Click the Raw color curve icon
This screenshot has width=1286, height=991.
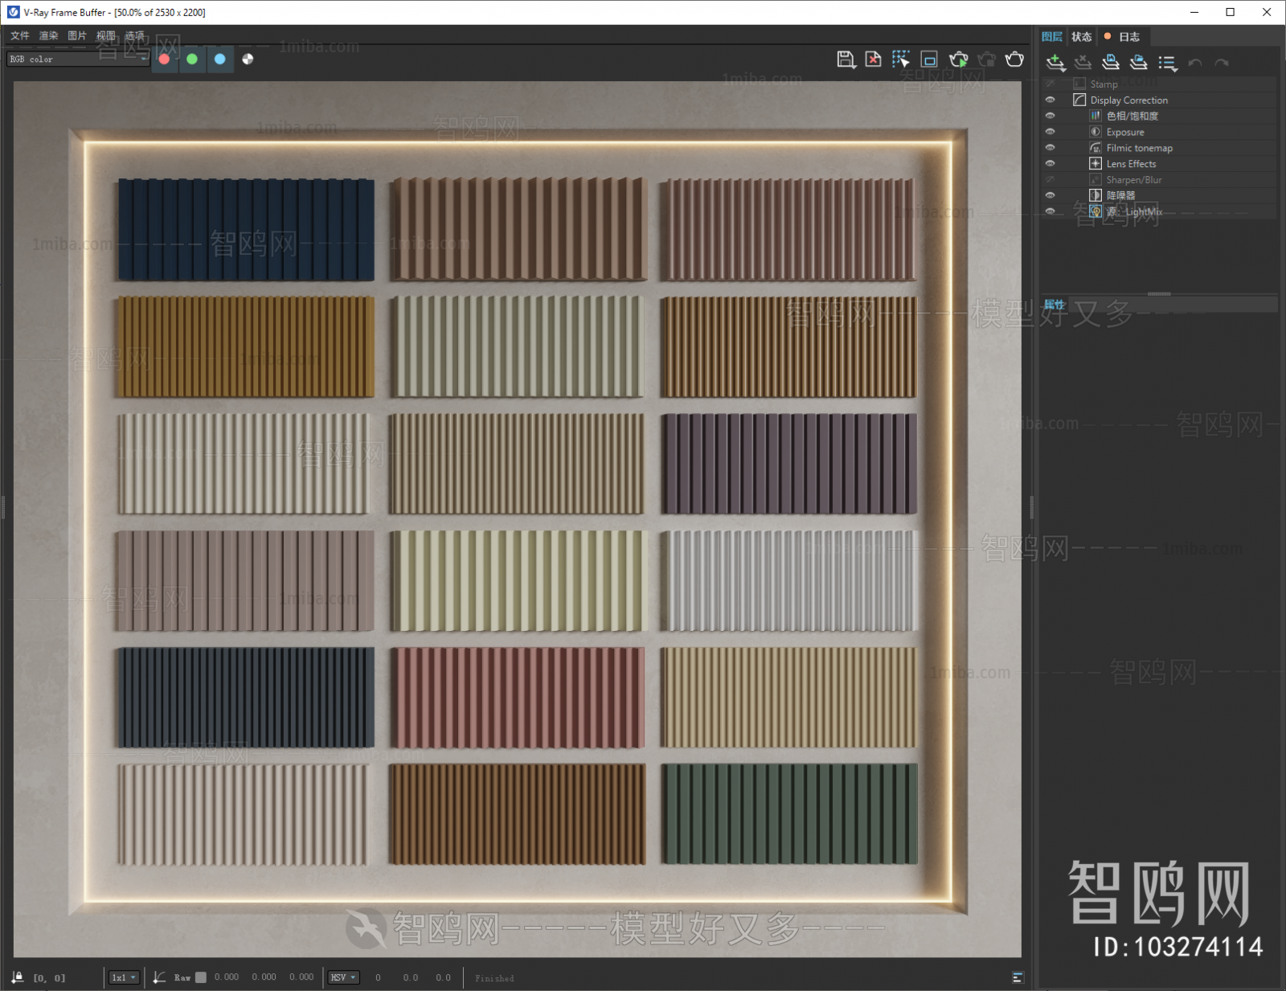pyautogui.click(x=159, y=977)
